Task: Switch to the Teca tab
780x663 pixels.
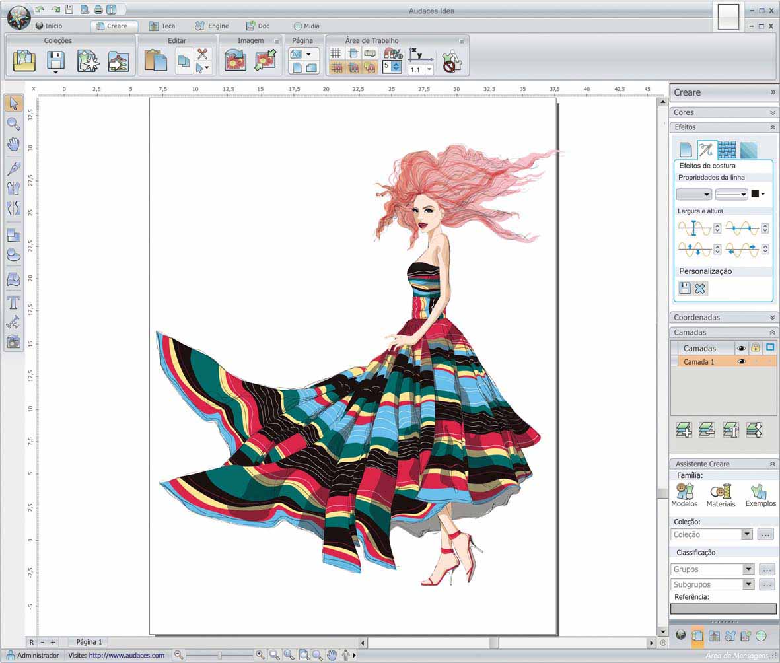Action: [162, 26]
